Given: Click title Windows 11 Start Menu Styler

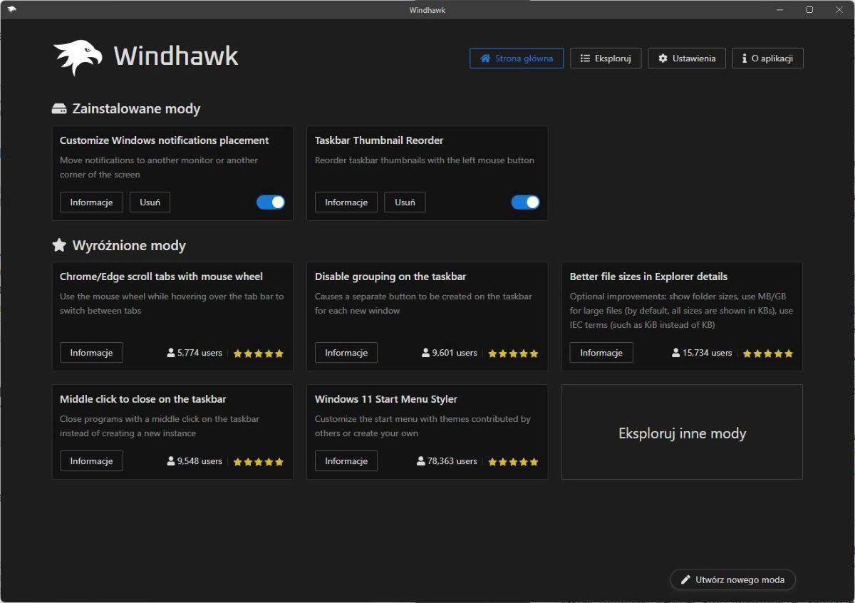Looking at the screenshot, I should click(386, 399).
